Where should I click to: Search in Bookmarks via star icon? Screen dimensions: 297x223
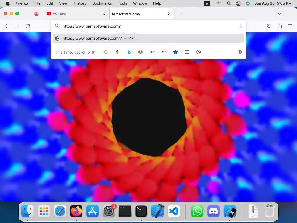pyautogui.click(x=175, y=52)
